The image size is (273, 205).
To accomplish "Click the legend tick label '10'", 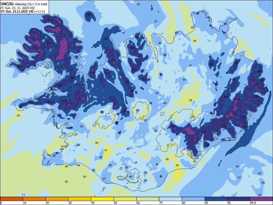I will (x=25, y=203).
